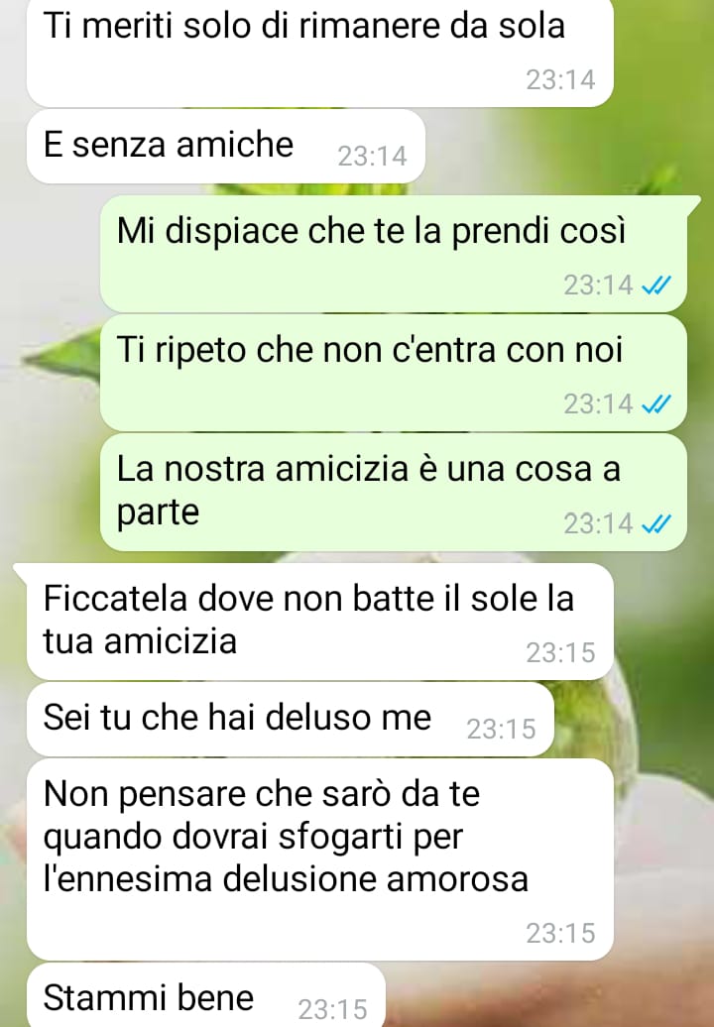Viewport: 714px width, 1027px height.
Task: Click the 23:15 timestamp on 'tua amicizia' message
Action: pos(560,652)
